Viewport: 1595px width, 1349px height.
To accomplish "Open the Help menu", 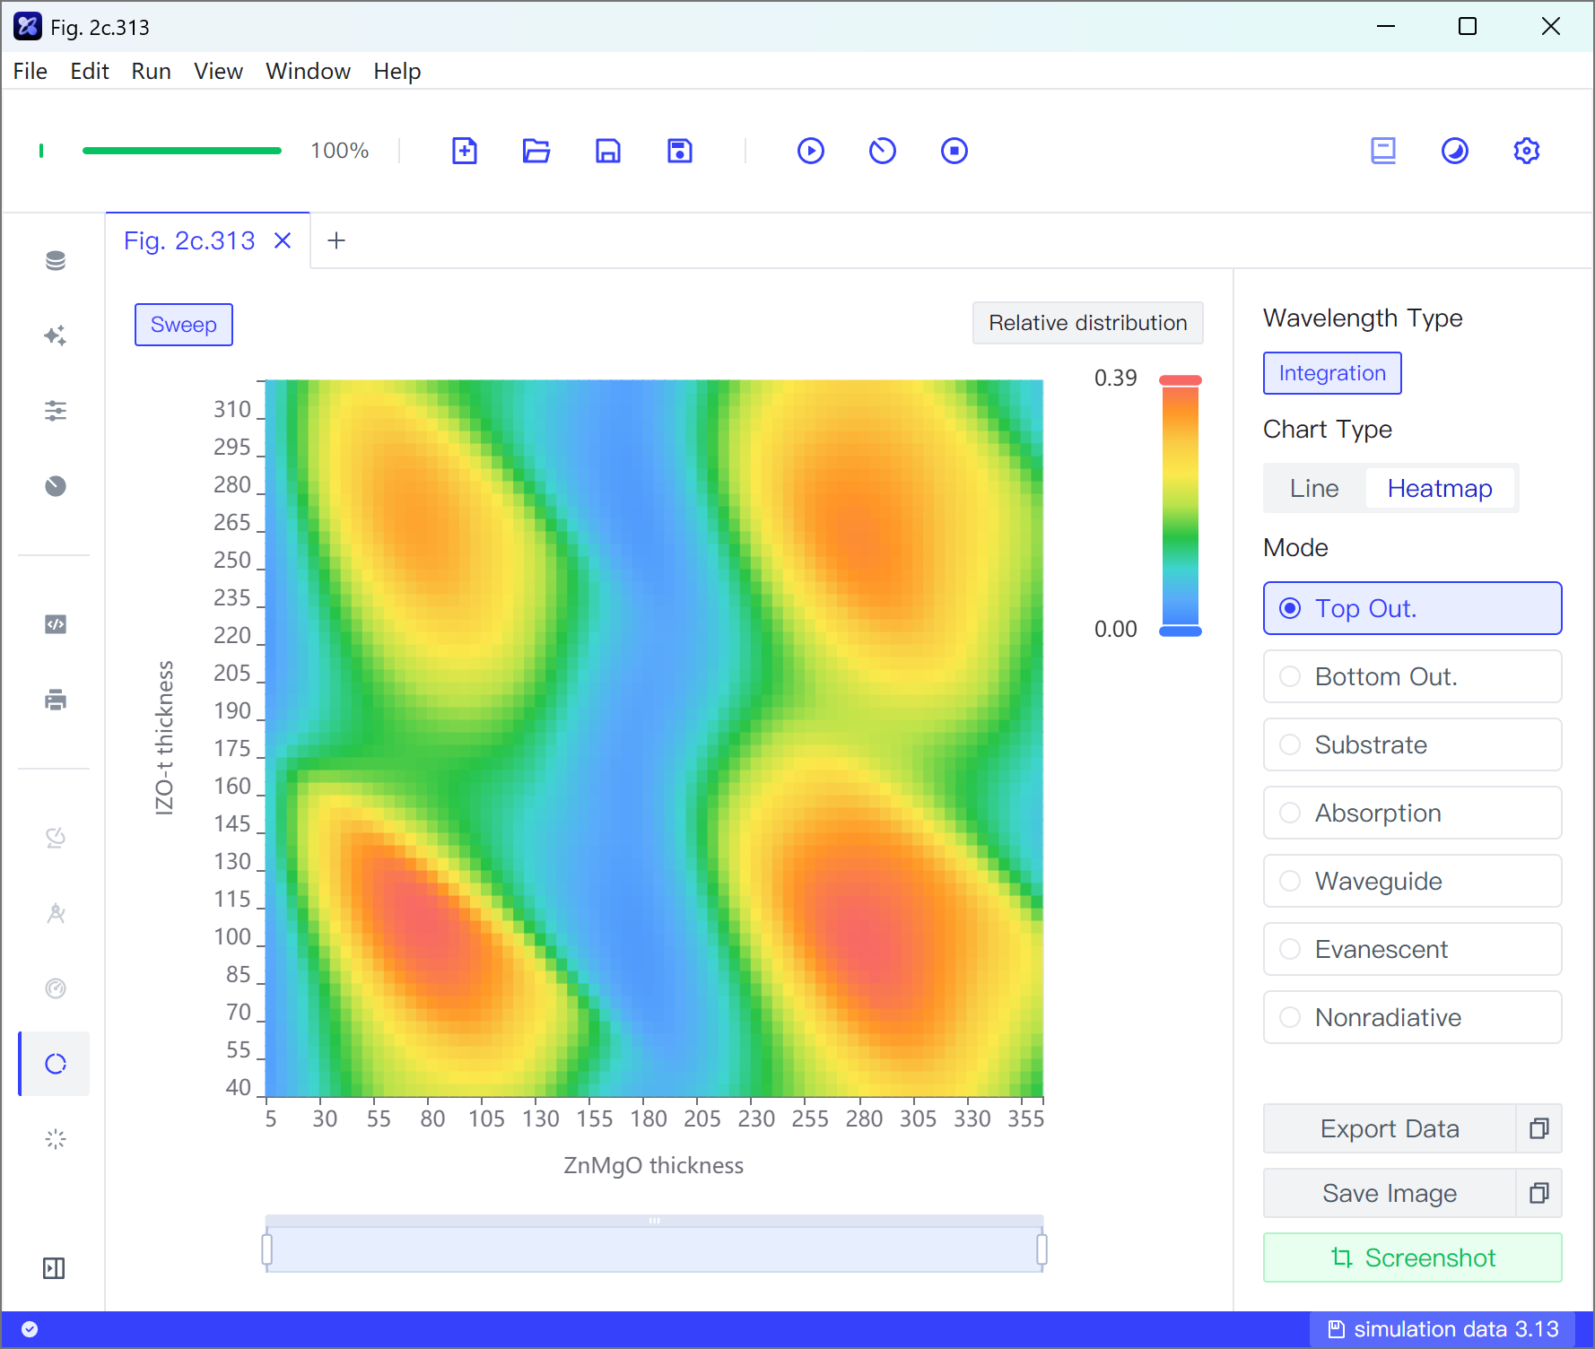I will tap(397, 71).
